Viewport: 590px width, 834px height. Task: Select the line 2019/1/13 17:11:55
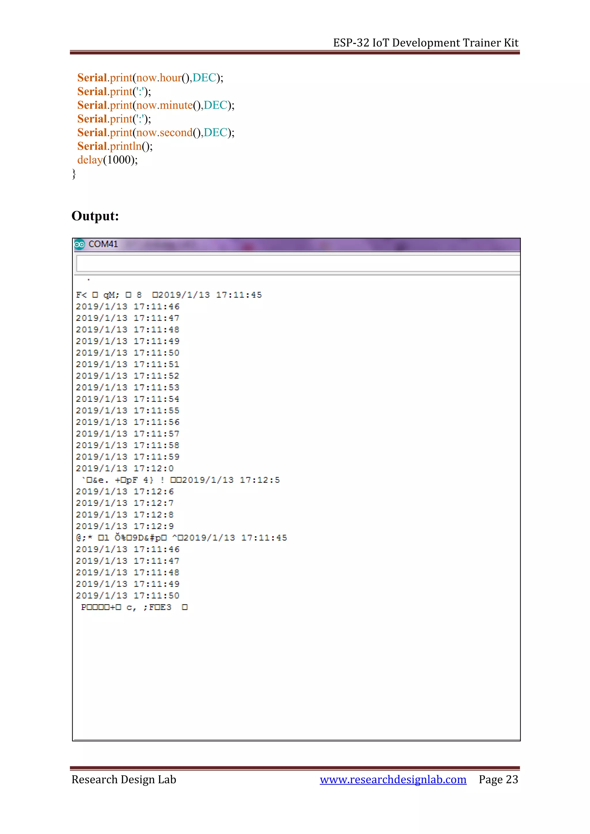tap(128, 411)
